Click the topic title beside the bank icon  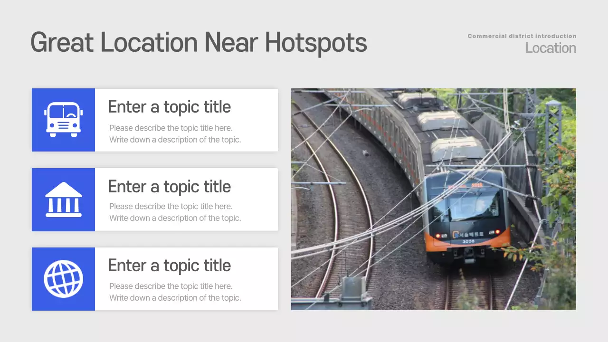point(170,187)
